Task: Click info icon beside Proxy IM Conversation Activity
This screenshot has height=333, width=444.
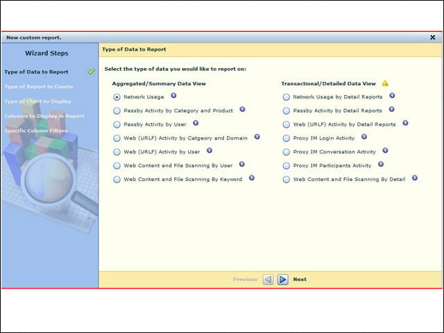Action: (385, 151)
